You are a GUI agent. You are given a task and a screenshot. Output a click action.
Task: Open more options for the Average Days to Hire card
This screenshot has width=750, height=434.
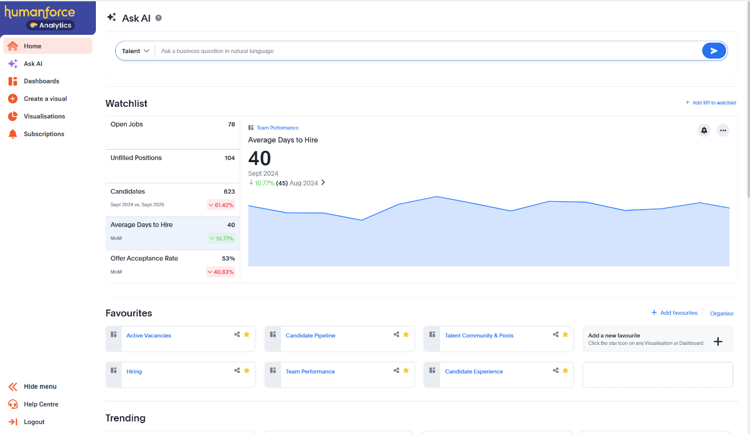tap(723, 130)
